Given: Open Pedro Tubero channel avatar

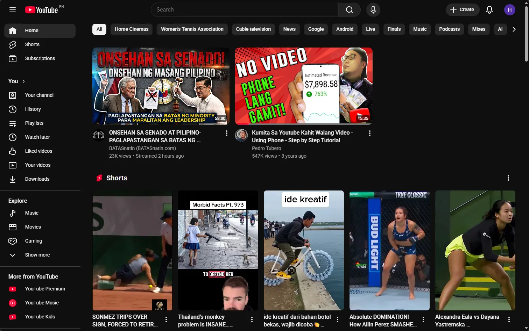Looking at the screenshot, I should (241, 135).
